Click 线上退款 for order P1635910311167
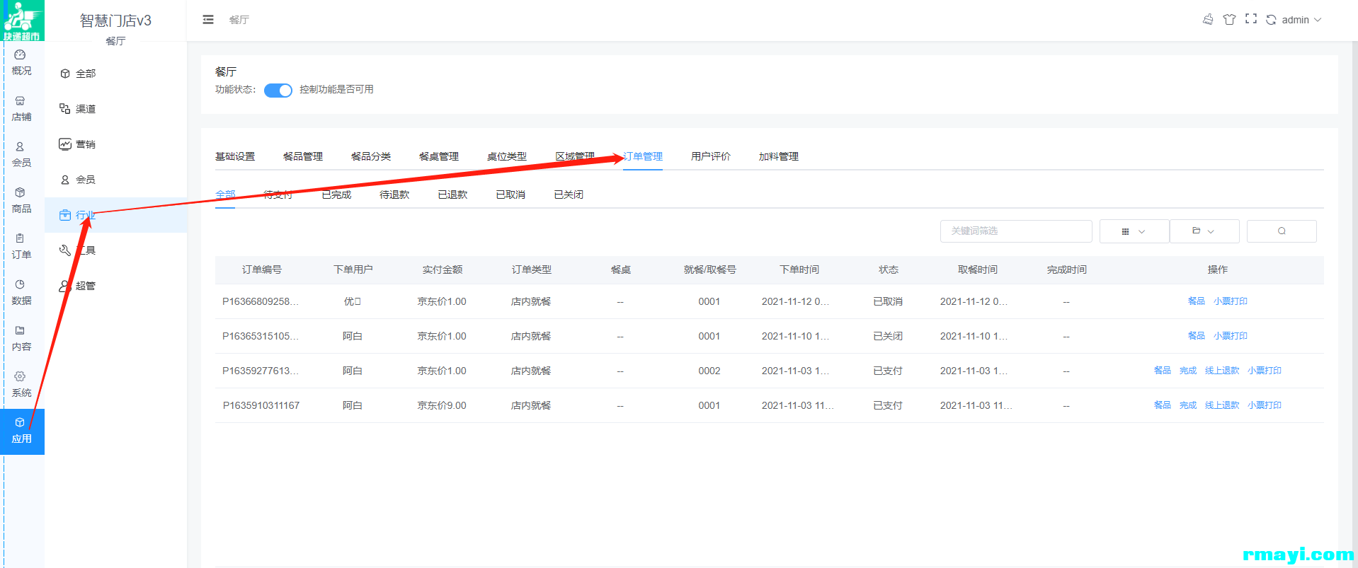The height and width of the screenshot is (568, 1358). 1222,405
